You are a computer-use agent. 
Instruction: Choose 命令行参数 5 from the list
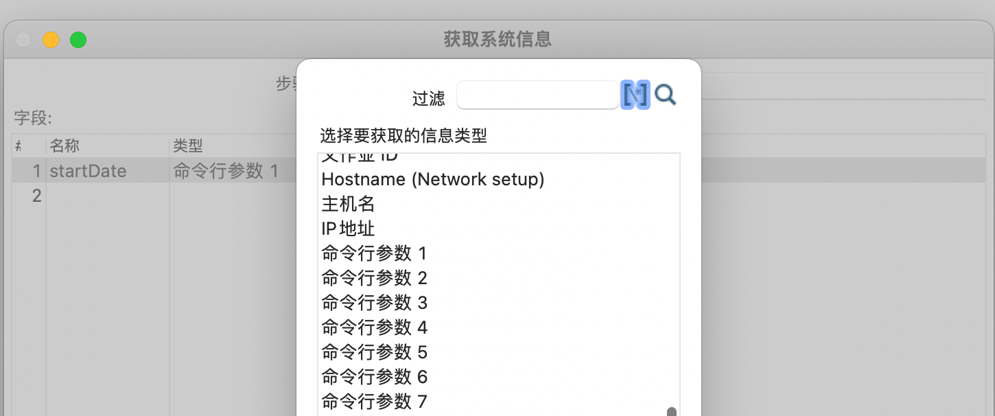(374, 352)
